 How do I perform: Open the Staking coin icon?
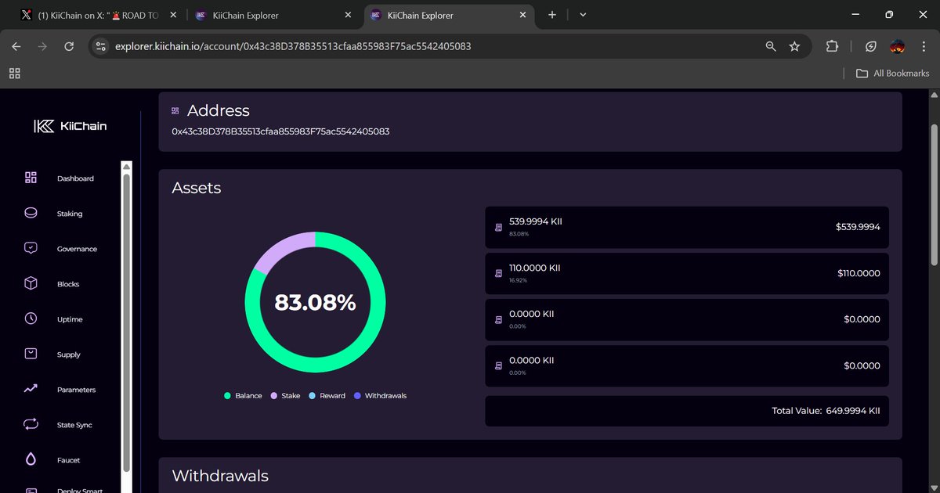click(31, 213)
